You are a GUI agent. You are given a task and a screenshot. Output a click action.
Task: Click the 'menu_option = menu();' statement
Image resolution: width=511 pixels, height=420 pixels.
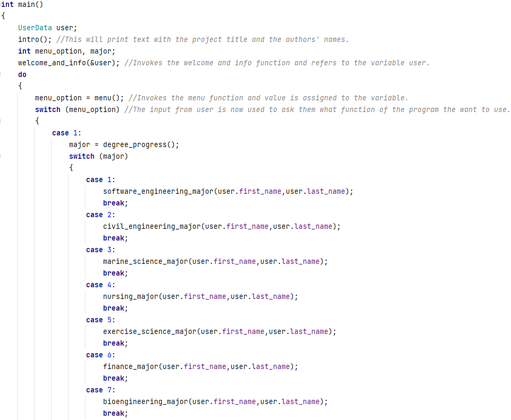(80, 98)
